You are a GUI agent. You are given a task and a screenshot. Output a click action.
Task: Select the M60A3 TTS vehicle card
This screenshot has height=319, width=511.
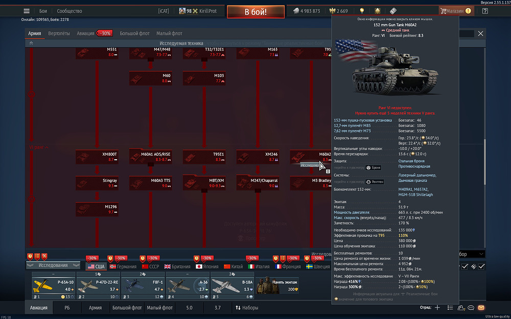click(x=150, y=183)
